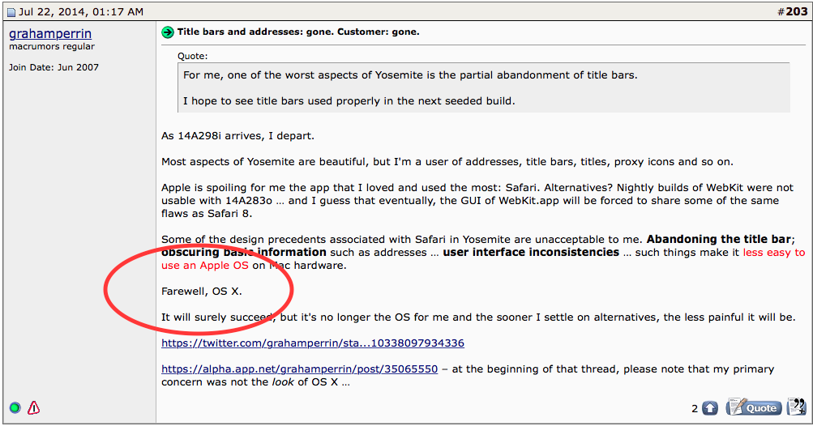Open the twitter.com/grahamperrin status link
Image resolution: width=813 pixels, height=426 pixels.
[x=313, y=343]
